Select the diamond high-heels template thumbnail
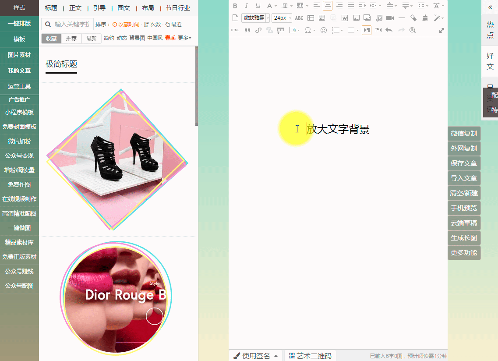The image size is (498, 361). point(117,159)
